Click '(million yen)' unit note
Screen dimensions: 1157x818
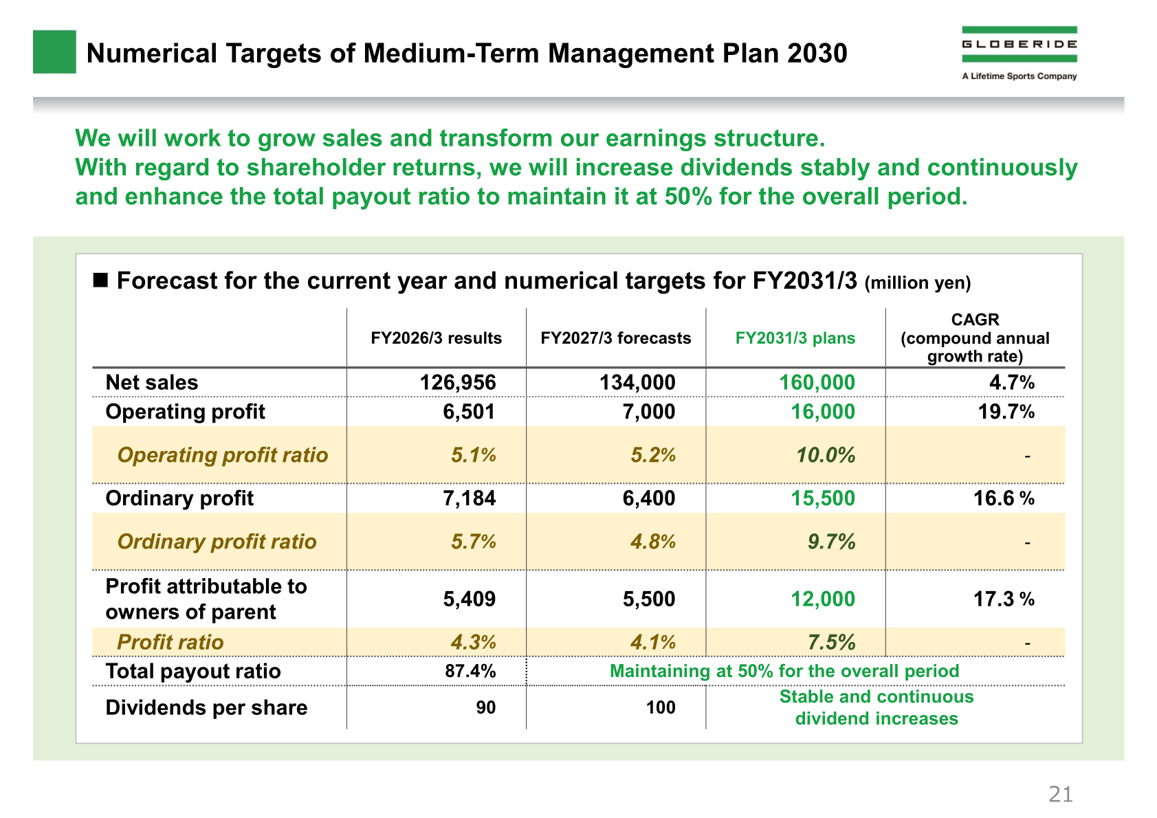(x=918, y=283)
